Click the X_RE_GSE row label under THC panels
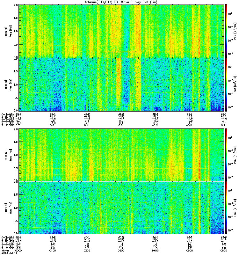Image resolution: width=239 pixels, height=255 pixels. point(8,237)
